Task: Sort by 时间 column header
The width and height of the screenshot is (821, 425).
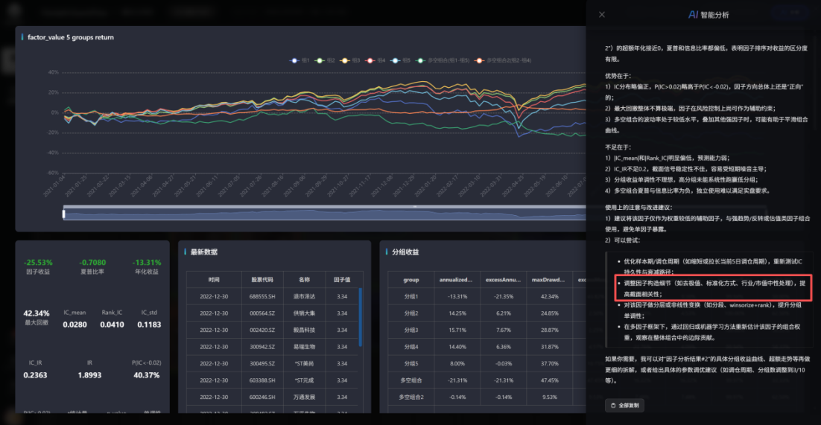Action: pos(214,279)
